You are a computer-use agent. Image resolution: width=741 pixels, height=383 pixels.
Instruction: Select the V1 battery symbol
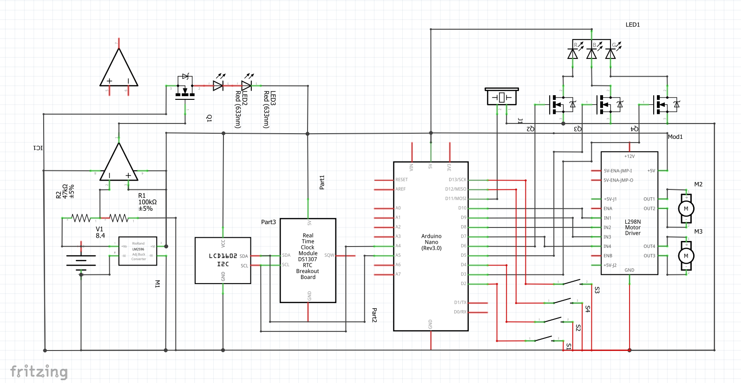coord(81,261)
